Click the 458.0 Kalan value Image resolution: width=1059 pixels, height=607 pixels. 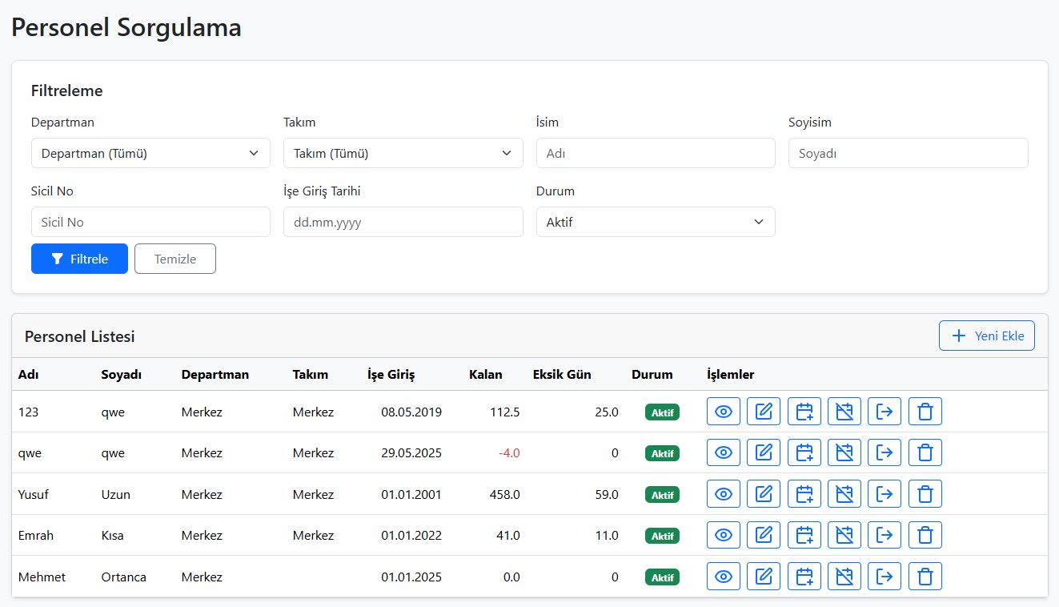504,494
